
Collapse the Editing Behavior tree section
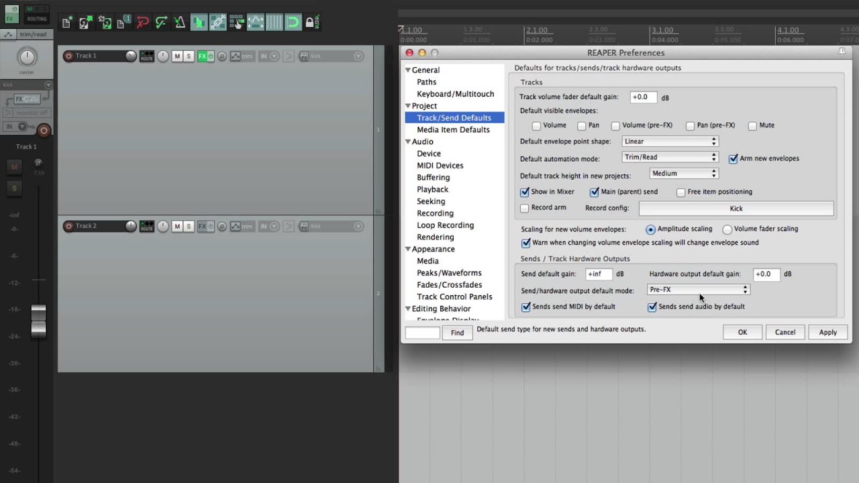coord(407,309)
